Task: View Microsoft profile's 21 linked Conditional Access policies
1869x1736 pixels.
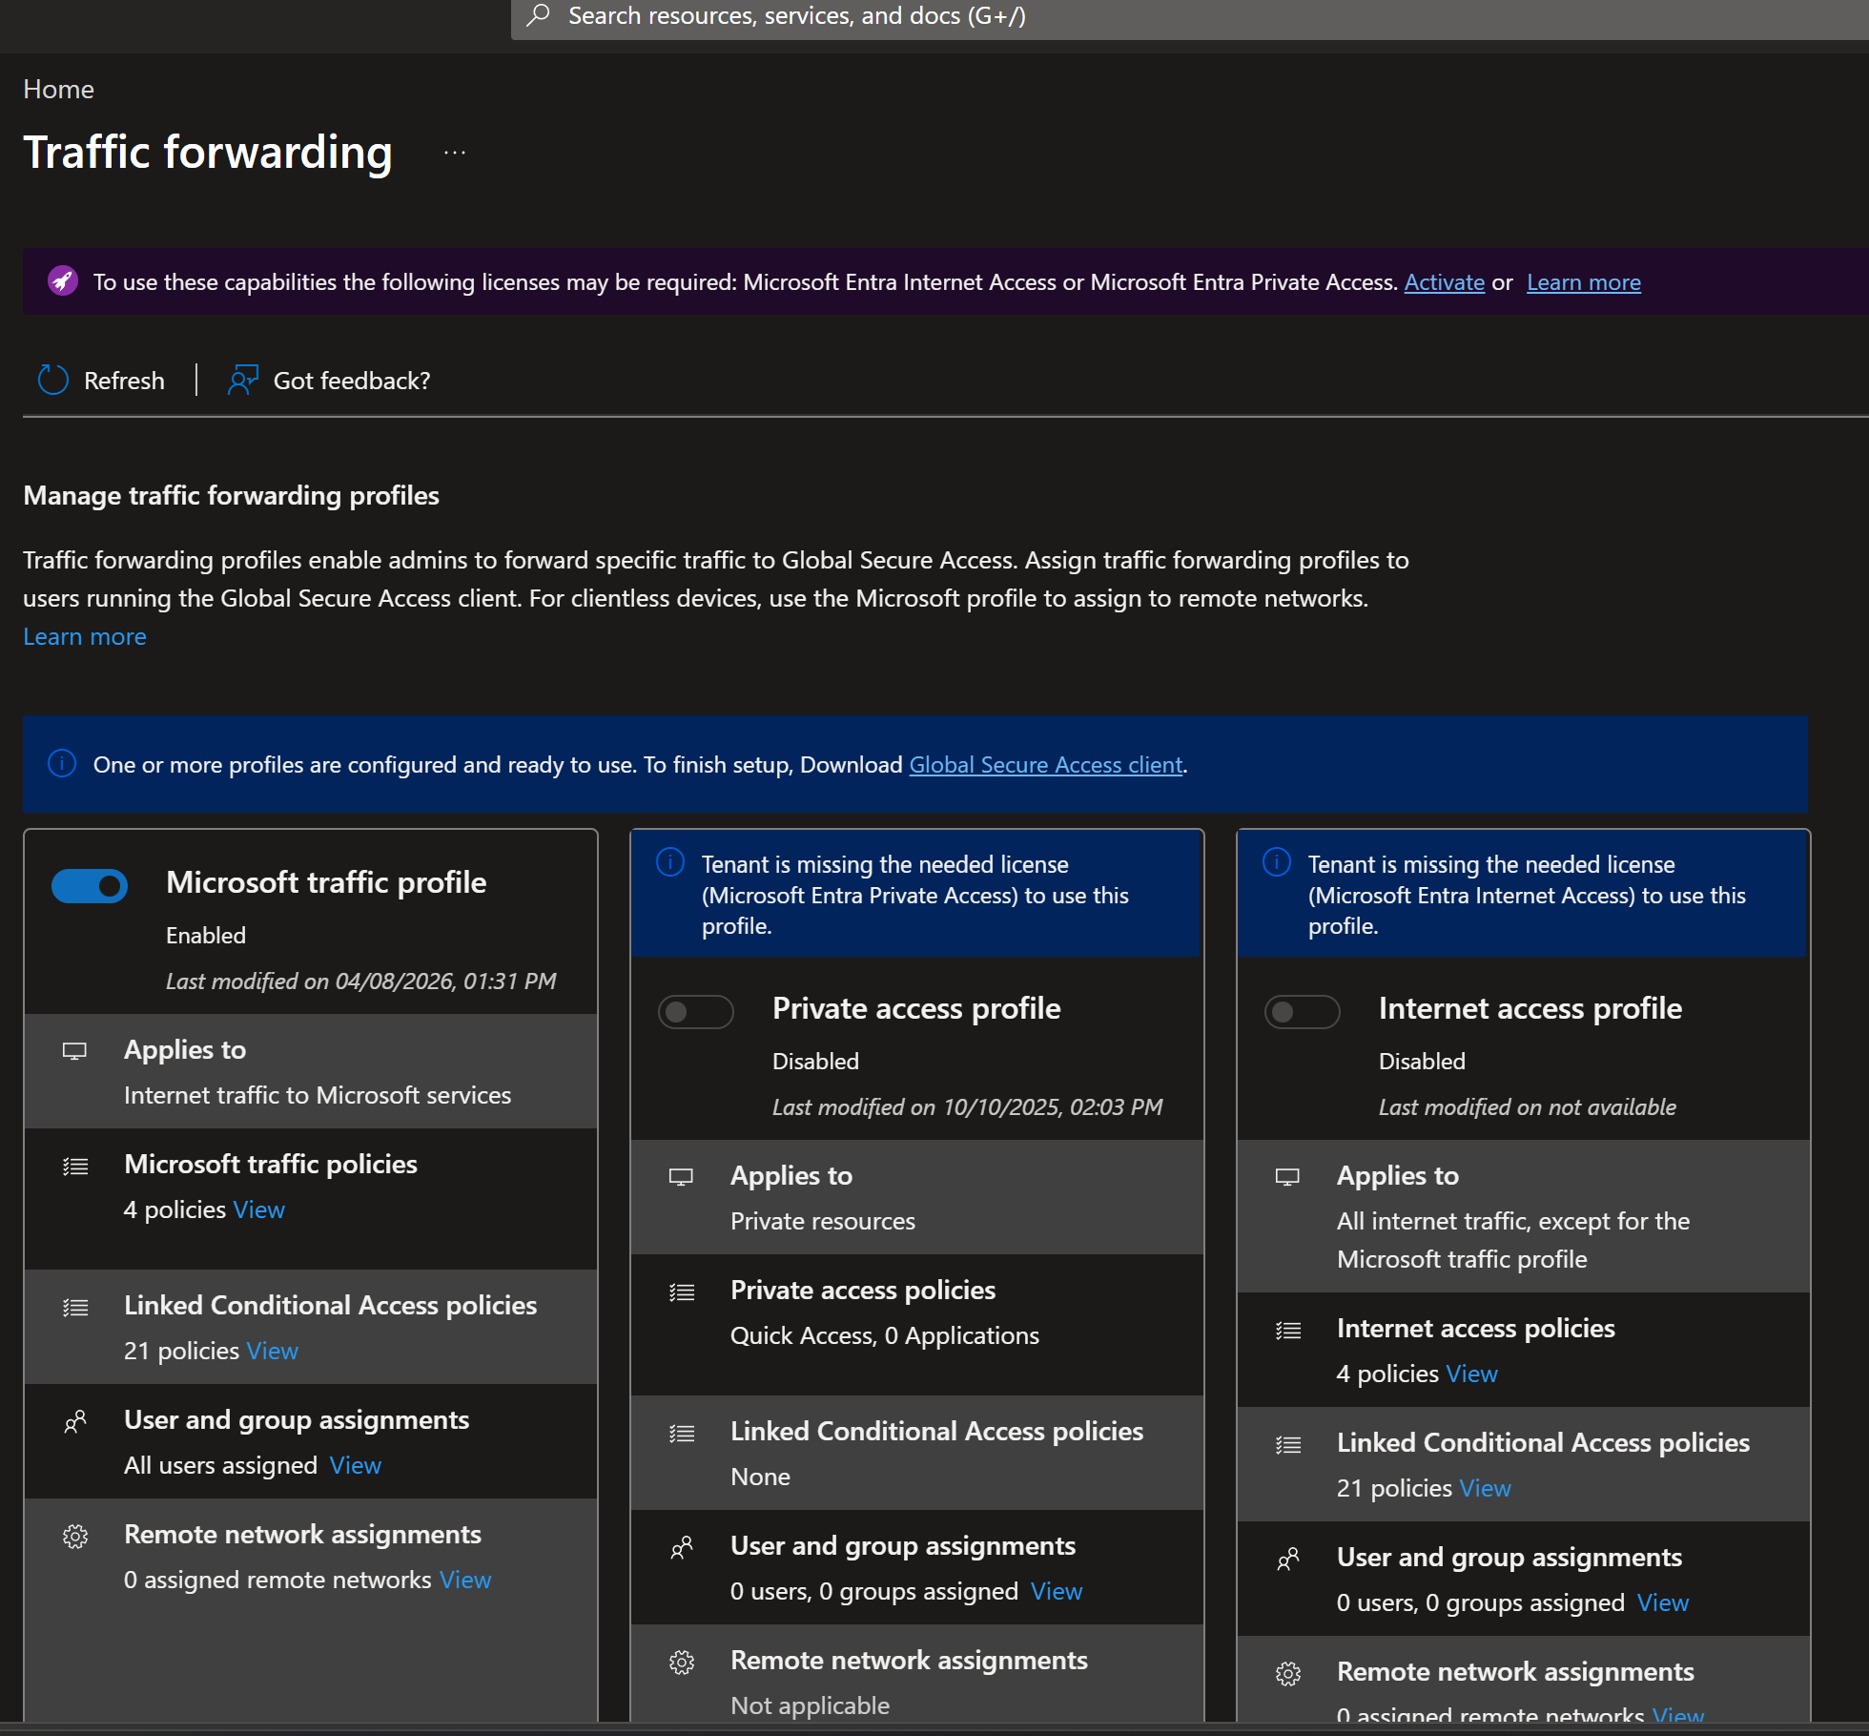Action: click(x=272, y=1351)
